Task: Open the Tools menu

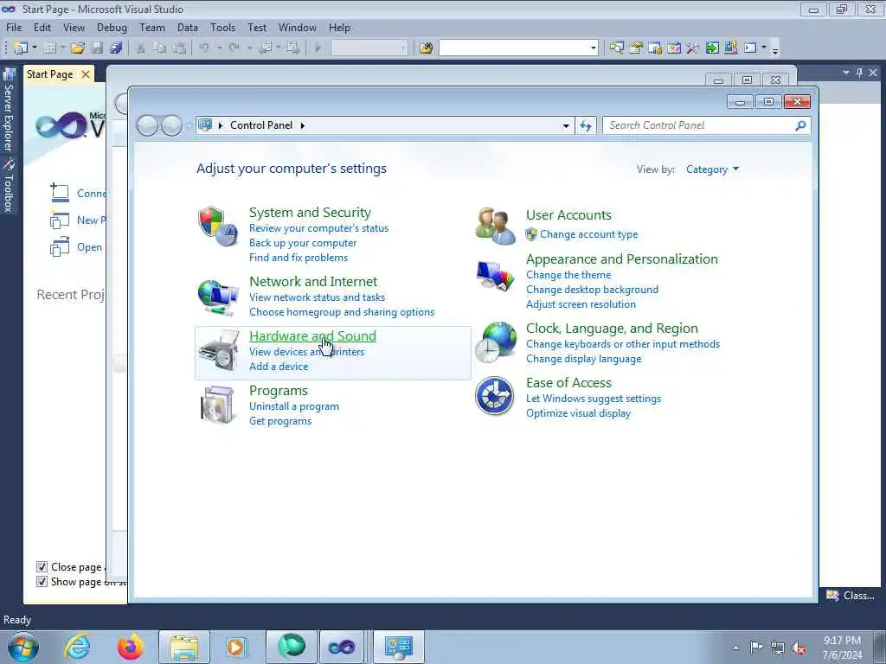Action: pyautogui.click(x=222, y=27)
